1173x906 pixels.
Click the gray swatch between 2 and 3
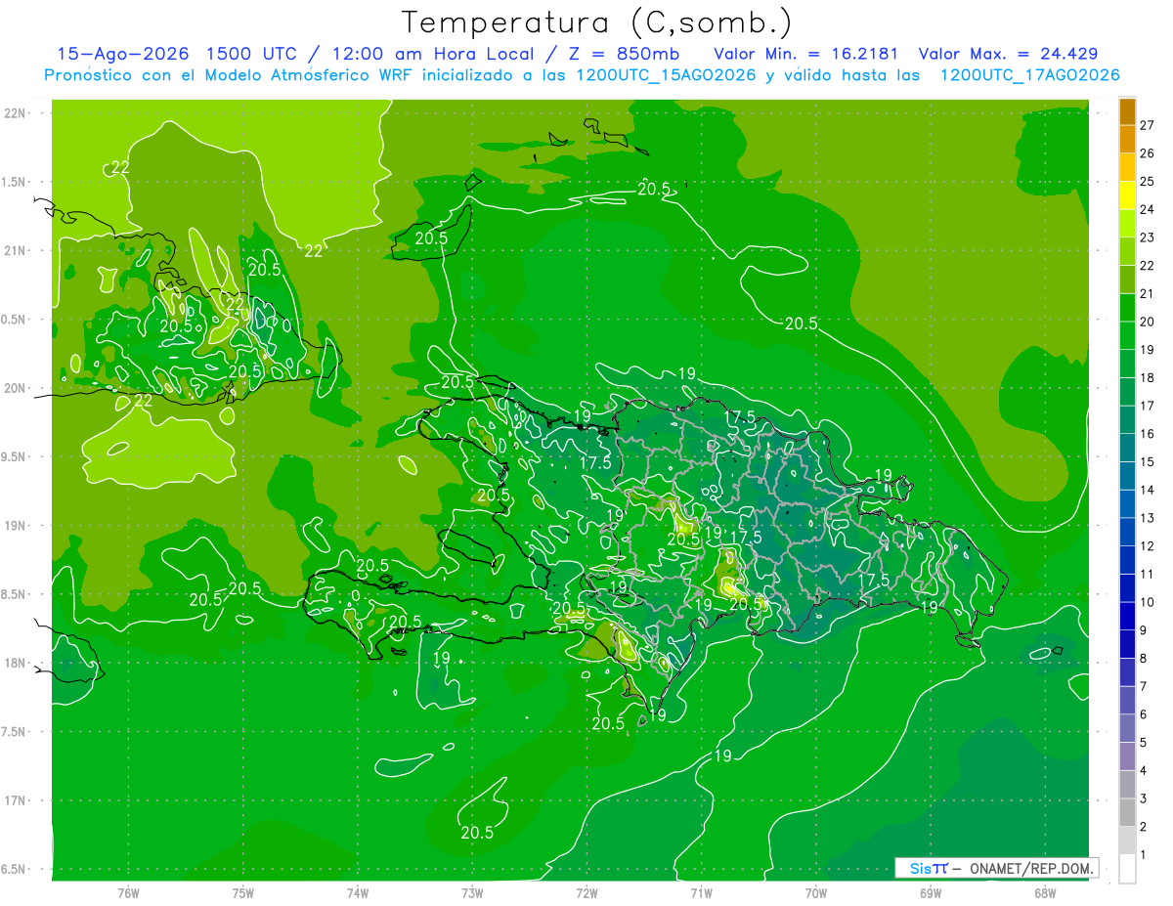click(1127, 812)
